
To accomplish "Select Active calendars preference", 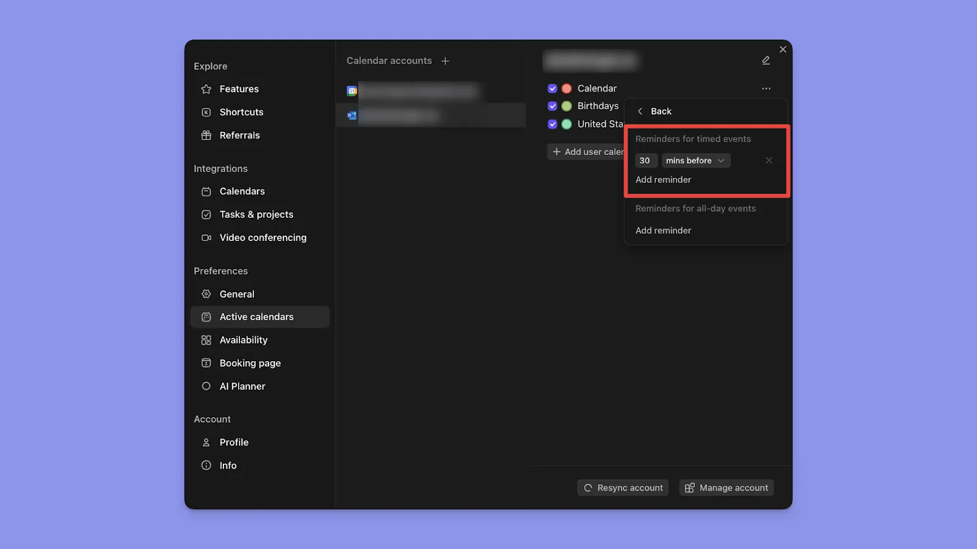I will (260, 317).
